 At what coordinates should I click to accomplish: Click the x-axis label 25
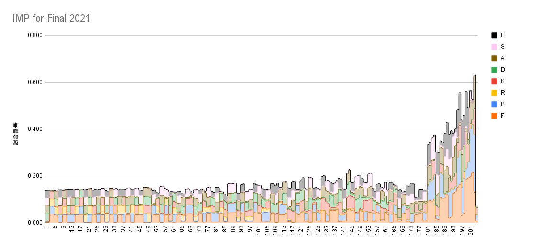click(97, 229)
